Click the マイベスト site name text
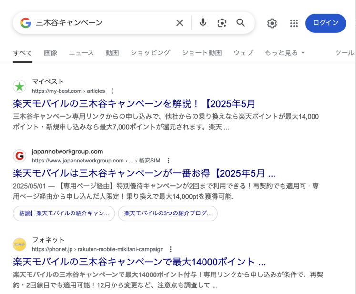The width and height of the screenshot is (356, 294). (48, 81)
